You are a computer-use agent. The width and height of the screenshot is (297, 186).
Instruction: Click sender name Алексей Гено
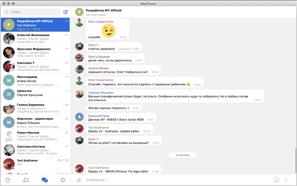tap(99, 116)
